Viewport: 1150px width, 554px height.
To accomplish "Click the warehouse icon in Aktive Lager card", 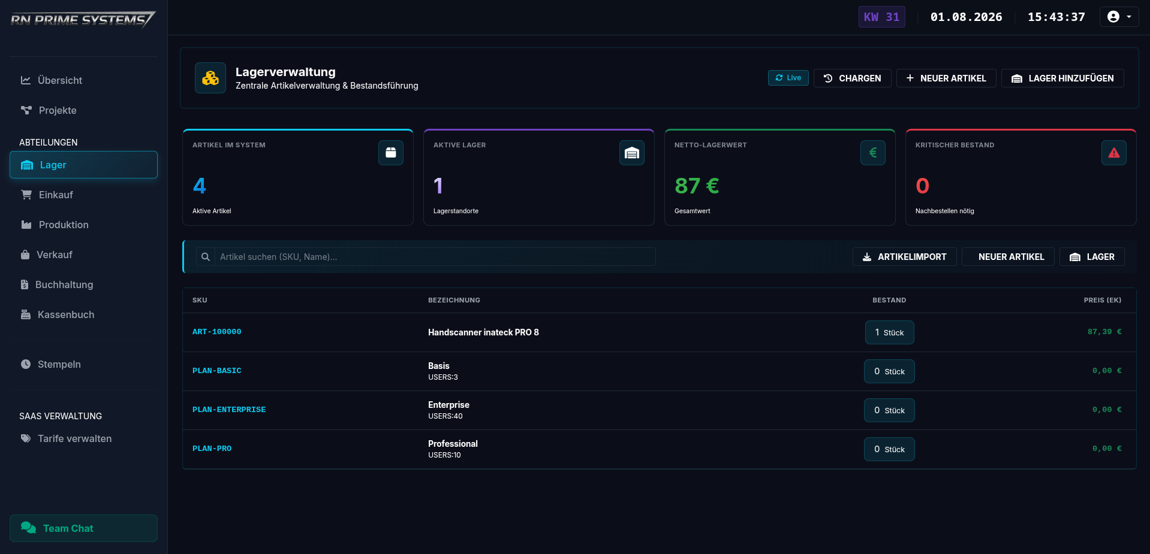I will [632, 153].
